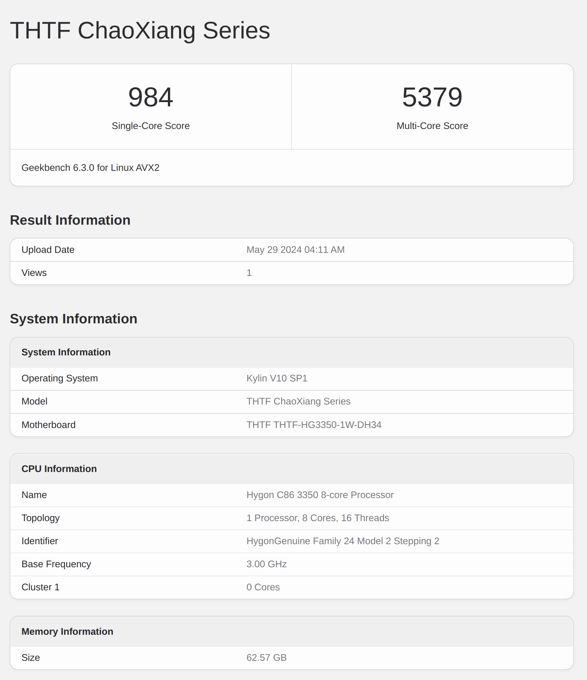Viewport: 587px width, 680px height.
Task: Click the Model value in system table
Action: [x=298, y=402]
